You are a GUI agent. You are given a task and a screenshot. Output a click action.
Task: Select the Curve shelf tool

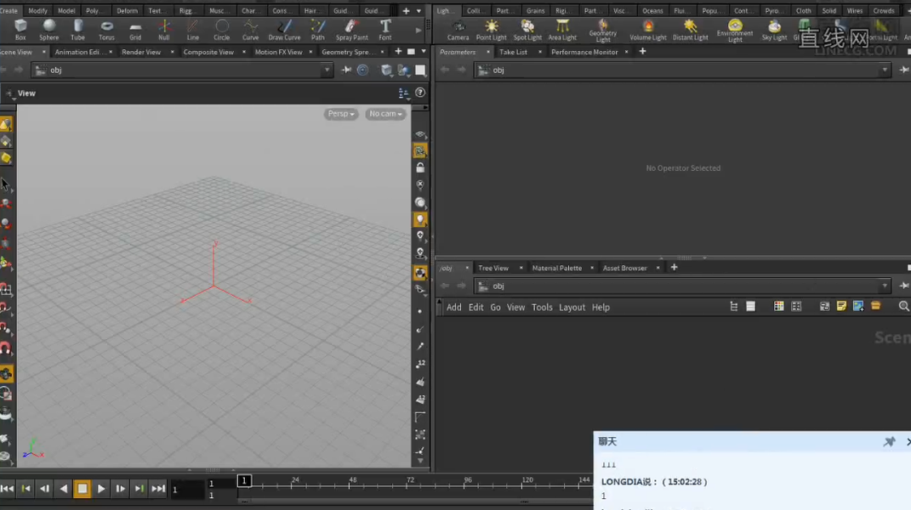coord(250,30)
